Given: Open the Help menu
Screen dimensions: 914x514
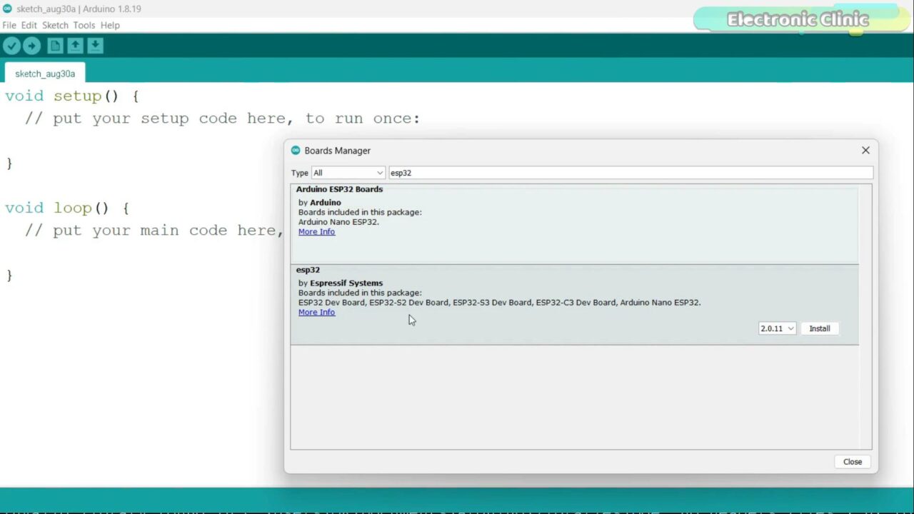Looking at the screenshot, I should 110,25.
